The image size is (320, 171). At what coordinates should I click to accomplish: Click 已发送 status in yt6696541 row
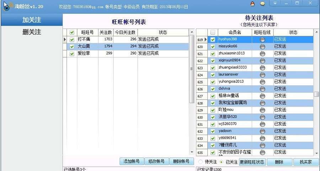tap(280, 138)
